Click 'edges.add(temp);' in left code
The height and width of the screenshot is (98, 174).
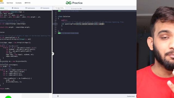pyautogui.click(x=12, y=56)
